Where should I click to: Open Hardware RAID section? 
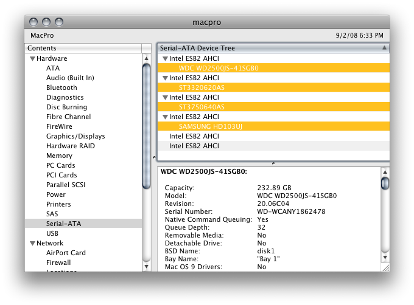[71, 146]
